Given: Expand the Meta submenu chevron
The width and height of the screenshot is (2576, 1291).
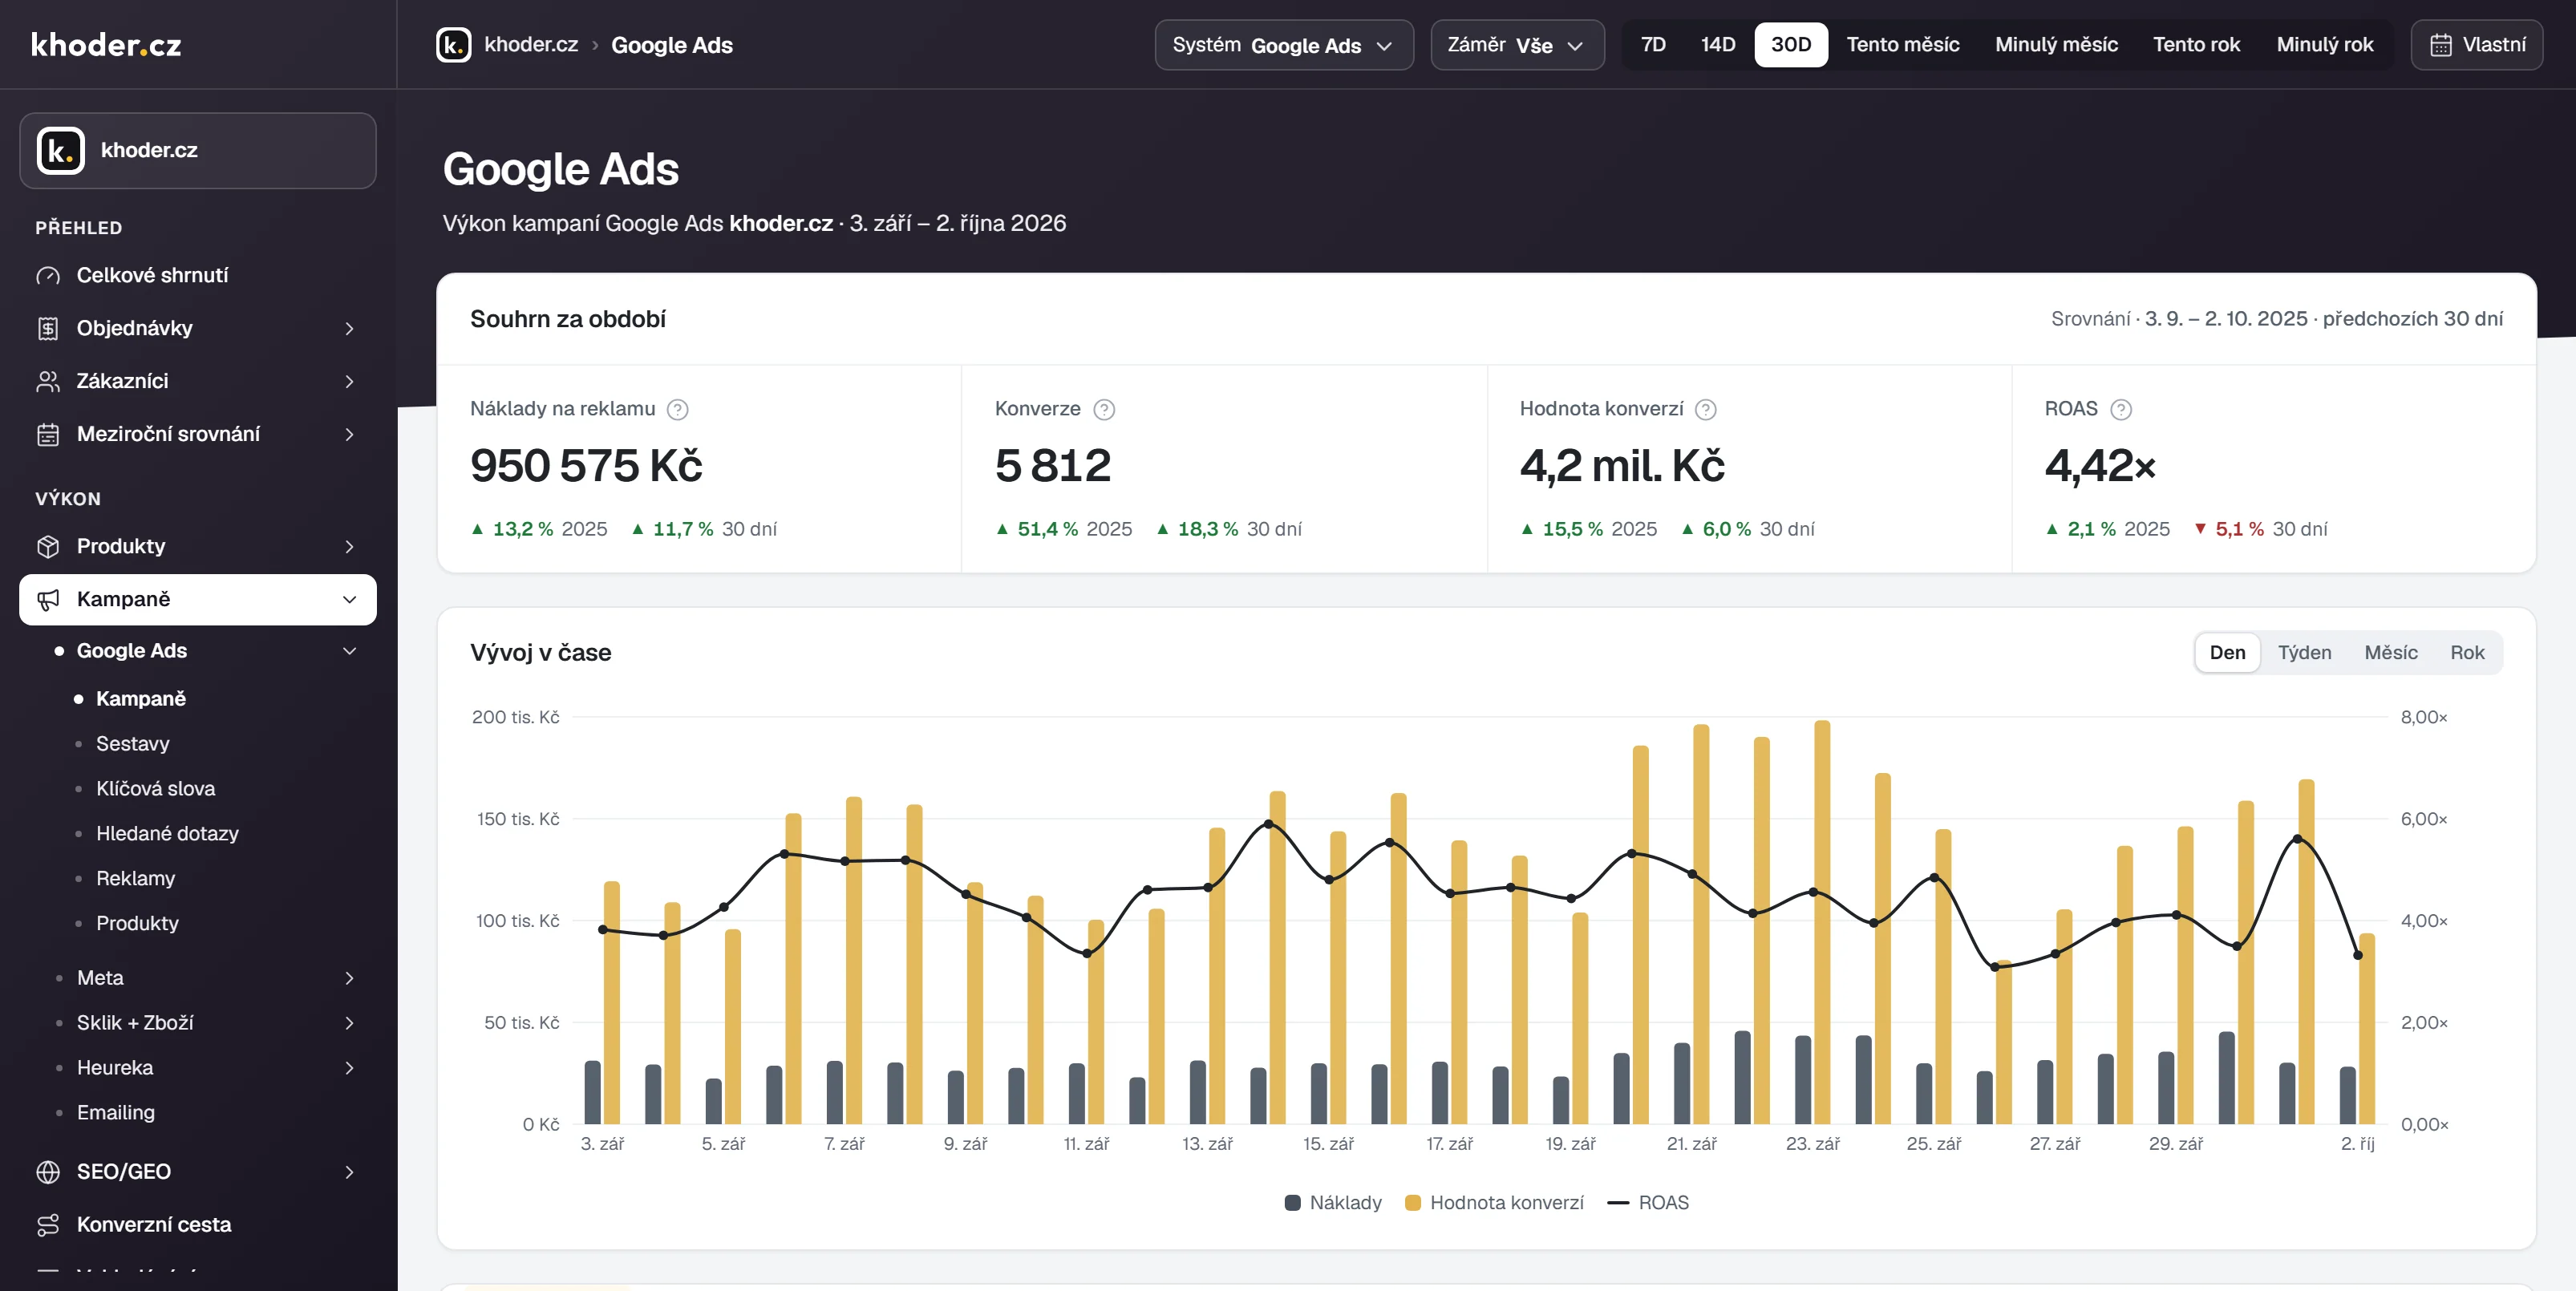Looking at the screenshot, I should point(349,978).
